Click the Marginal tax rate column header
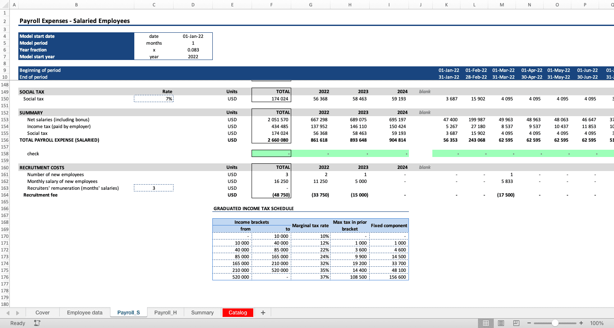This screenshot has width=614, height=328. click(310, 225)
